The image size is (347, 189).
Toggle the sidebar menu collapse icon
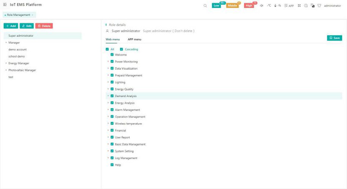tap(5, 5)
